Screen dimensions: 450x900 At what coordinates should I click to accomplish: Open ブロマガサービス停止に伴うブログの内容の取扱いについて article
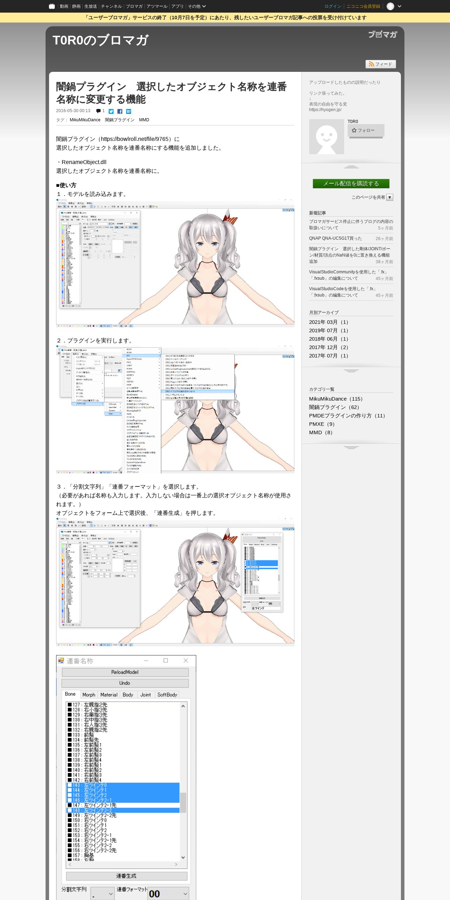click(x=351, y=225)
